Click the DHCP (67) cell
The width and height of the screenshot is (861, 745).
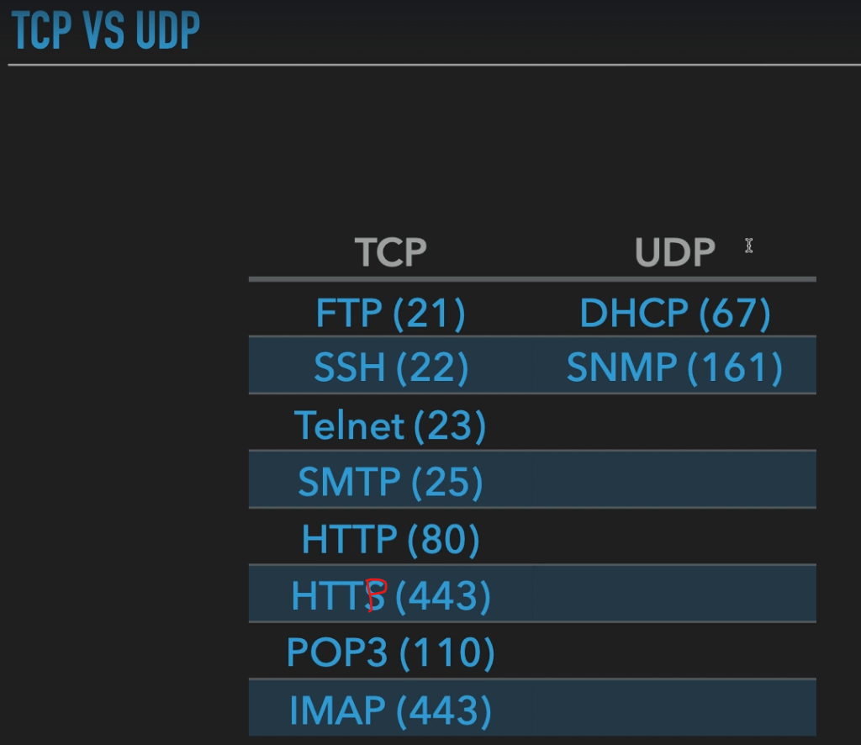[675, 314]
